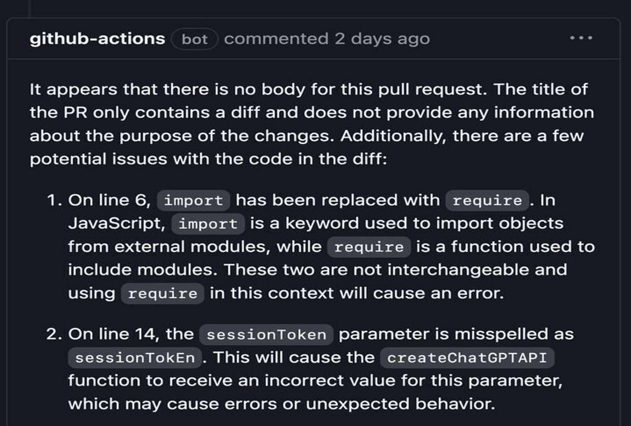Click 'require' code chip after 'replaced with'
Screen dimensions: 631x426
(x=487, y=200)
